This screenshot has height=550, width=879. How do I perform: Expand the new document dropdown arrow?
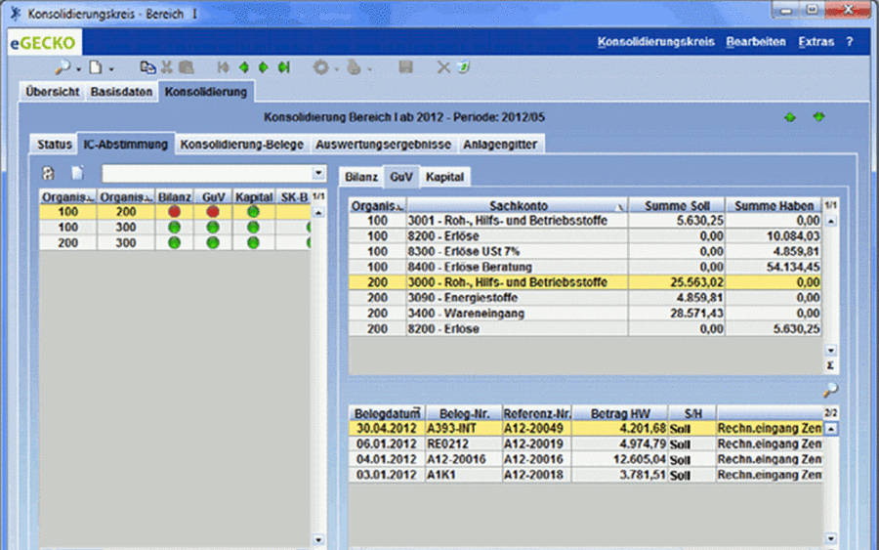tap(111, 69)
